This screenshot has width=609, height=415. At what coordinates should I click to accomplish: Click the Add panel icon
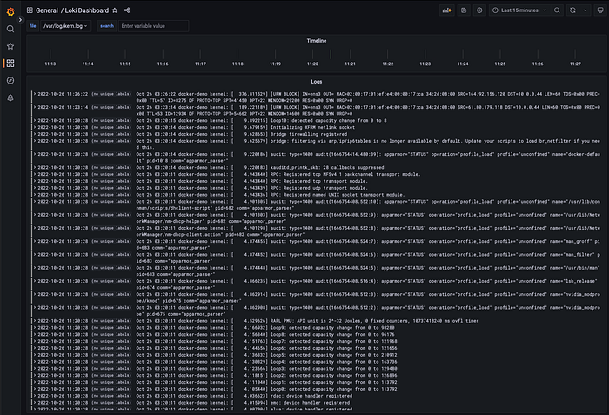click(447, 10)
